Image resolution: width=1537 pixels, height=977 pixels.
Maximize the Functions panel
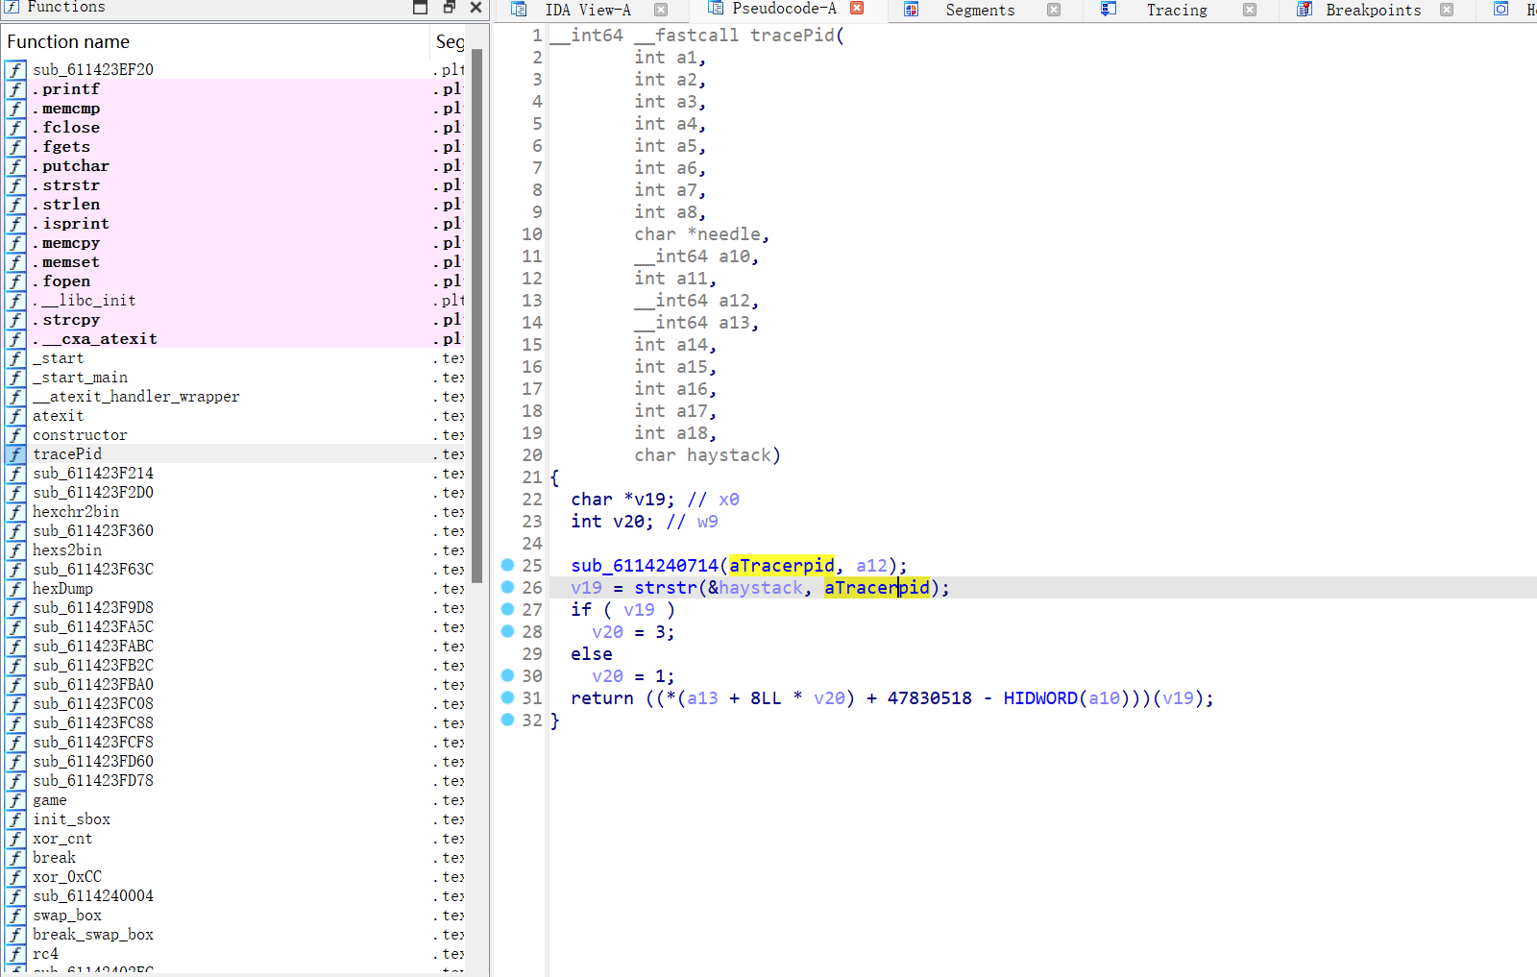[421, 7]
